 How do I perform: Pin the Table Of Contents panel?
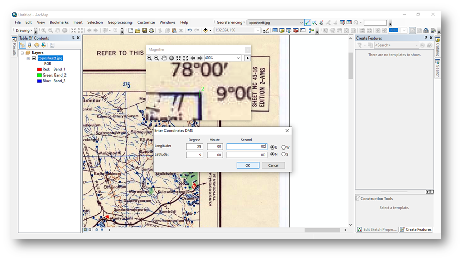point(73,38)
